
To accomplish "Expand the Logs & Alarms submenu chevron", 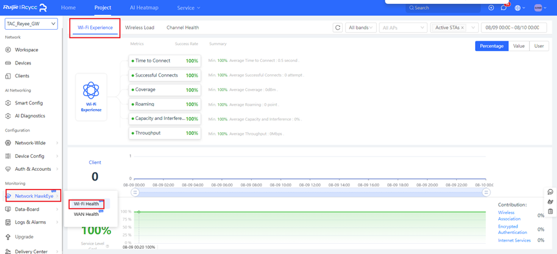I will (57, 222).
